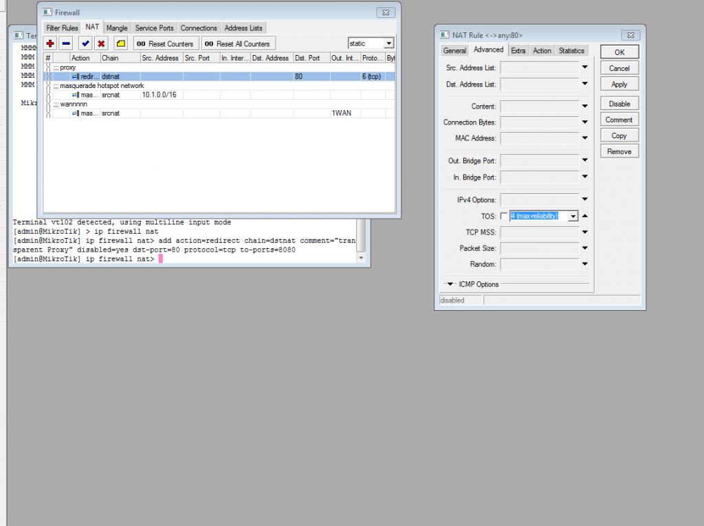
Task: Click the Apply button
Action: click(619, 85)
